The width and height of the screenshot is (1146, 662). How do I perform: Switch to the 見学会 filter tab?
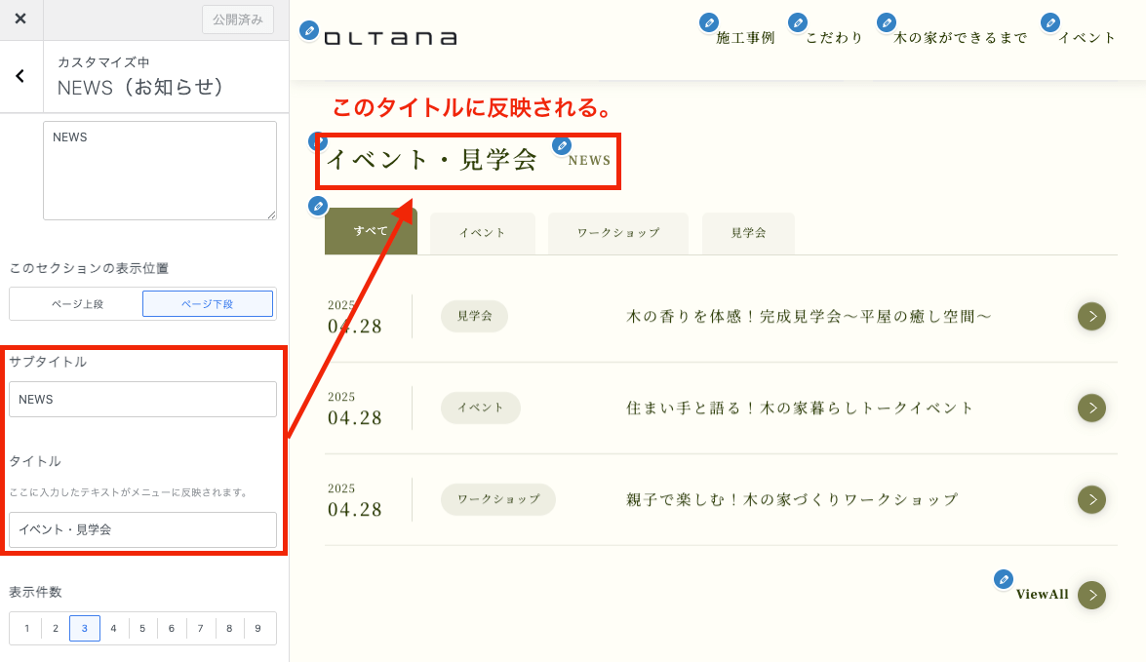click(x=748, y=233)
